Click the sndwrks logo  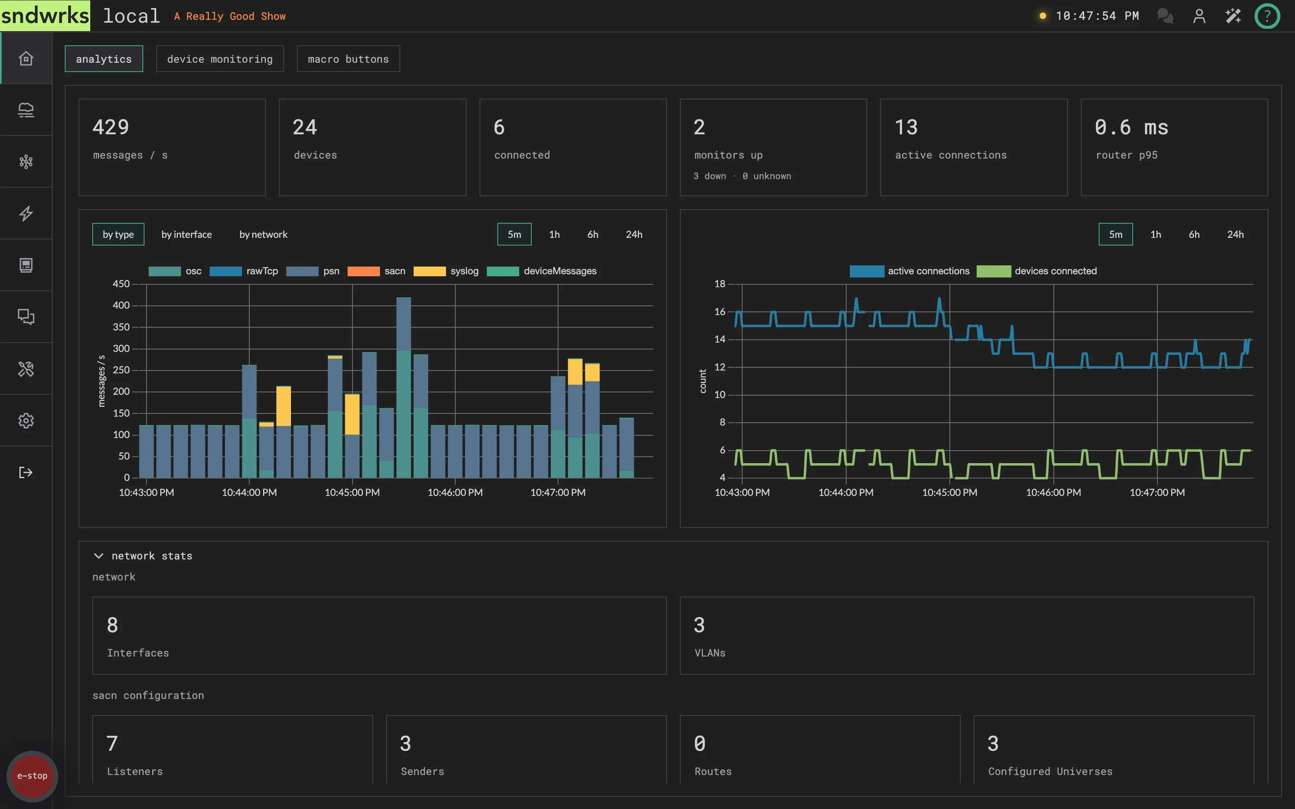pyautogui.click(x=45, y=15)
